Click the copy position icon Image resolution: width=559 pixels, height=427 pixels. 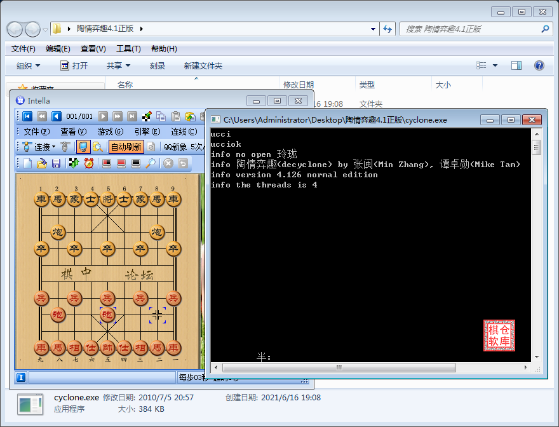(x=161, y=116)
